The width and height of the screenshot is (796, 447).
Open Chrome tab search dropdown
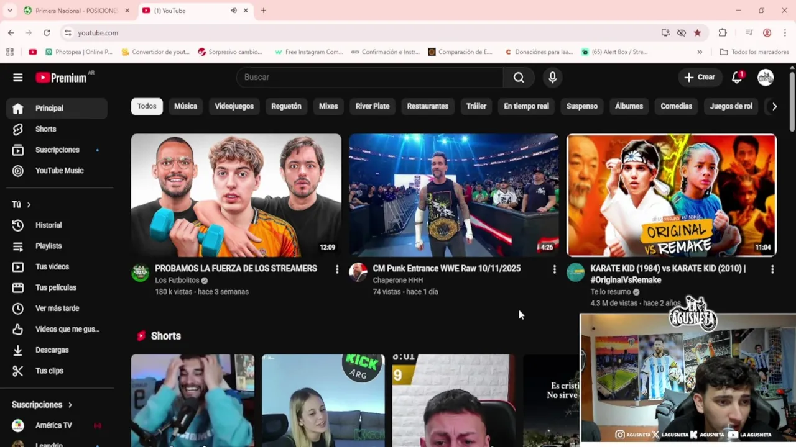[x=9, y=11]
